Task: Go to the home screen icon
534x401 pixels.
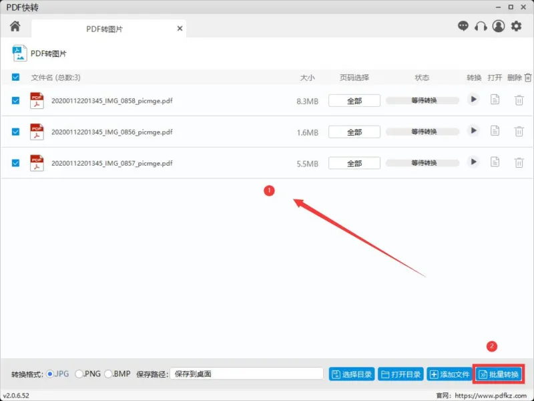Action: coord(15,26)
